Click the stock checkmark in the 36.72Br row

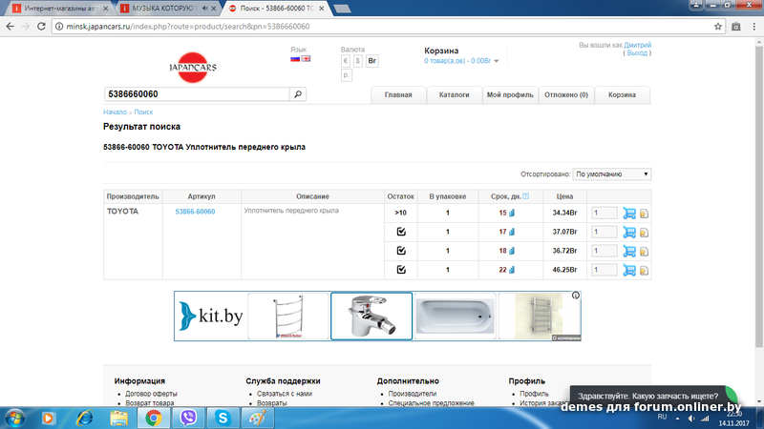(x=401, y=251)
